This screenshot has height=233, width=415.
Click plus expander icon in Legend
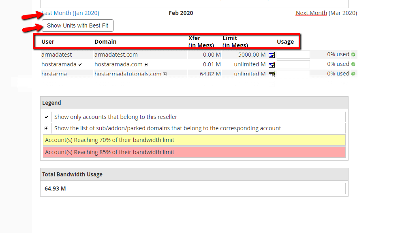47,128
